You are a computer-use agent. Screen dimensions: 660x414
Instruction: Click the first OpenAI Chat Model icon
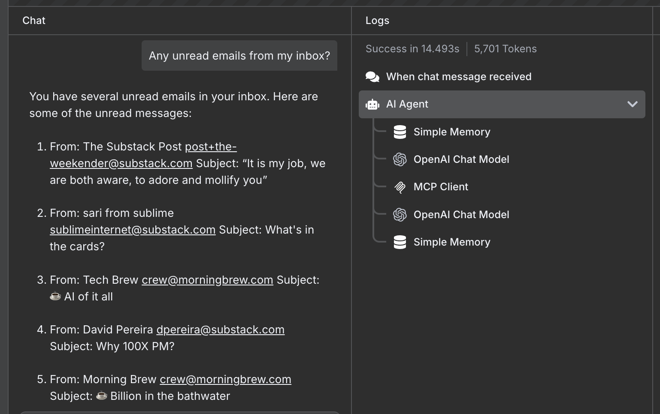(400, 159)
